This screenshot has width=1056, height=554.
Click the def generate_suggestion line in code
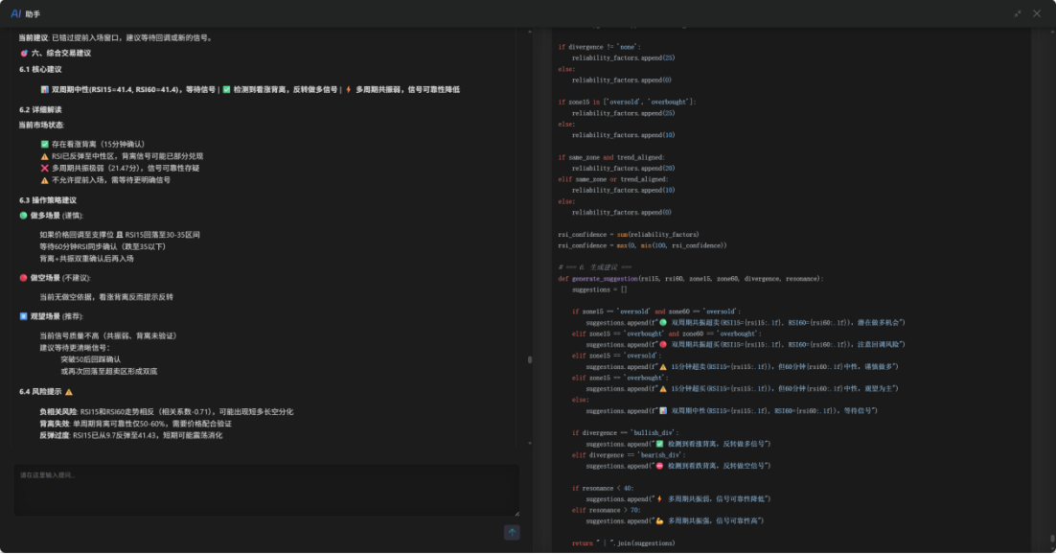690,278
